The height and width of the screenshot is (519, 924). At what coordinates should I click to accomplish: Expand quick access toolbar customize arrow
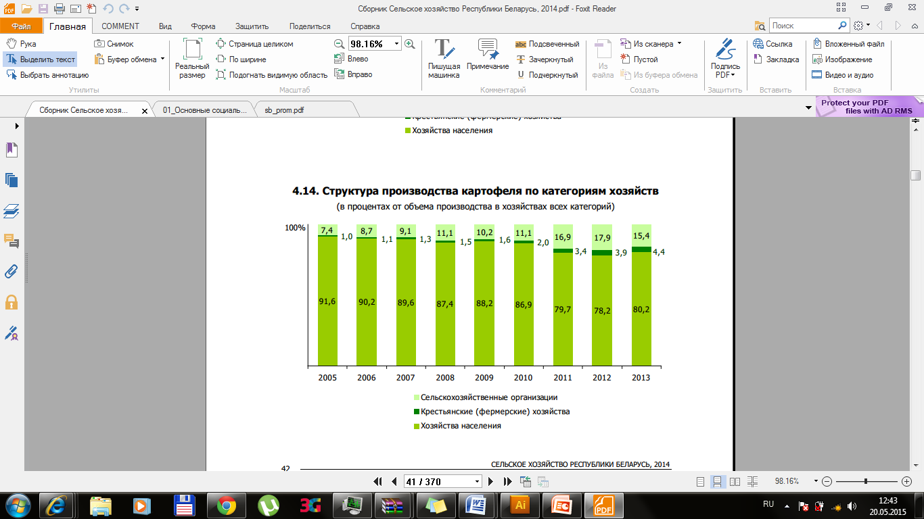137,9
